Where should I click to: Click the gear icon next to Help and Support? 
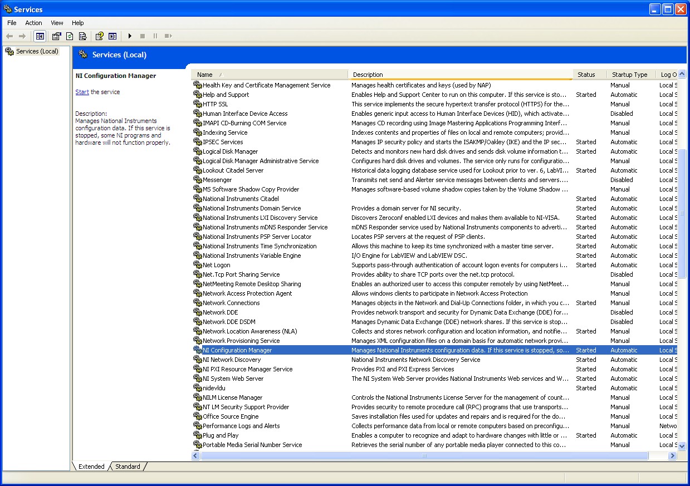click(197, 95)
